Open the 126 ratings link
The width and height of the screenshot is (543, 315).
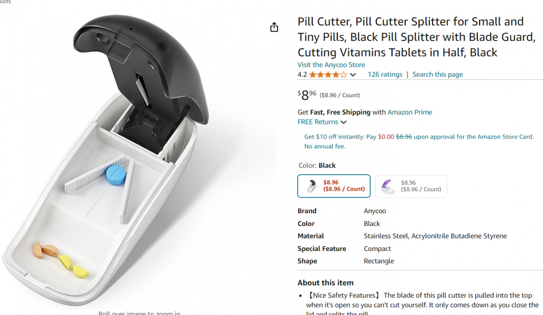point(385,74)
